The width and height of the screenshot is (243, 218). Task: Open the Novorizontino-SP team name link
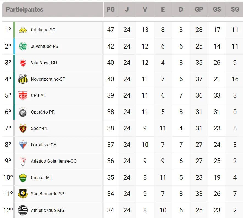(48, 79)
